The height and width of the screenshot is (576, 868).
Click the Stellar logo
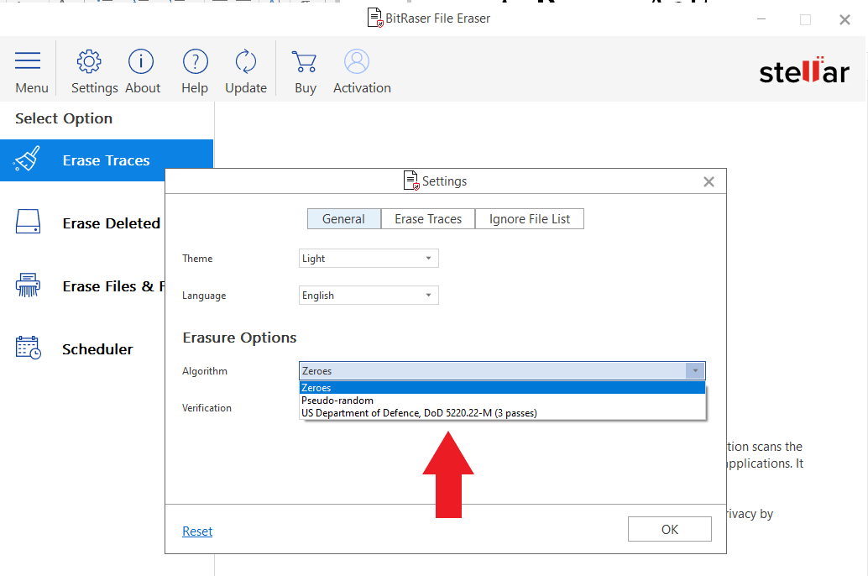[x=803, y=71]
